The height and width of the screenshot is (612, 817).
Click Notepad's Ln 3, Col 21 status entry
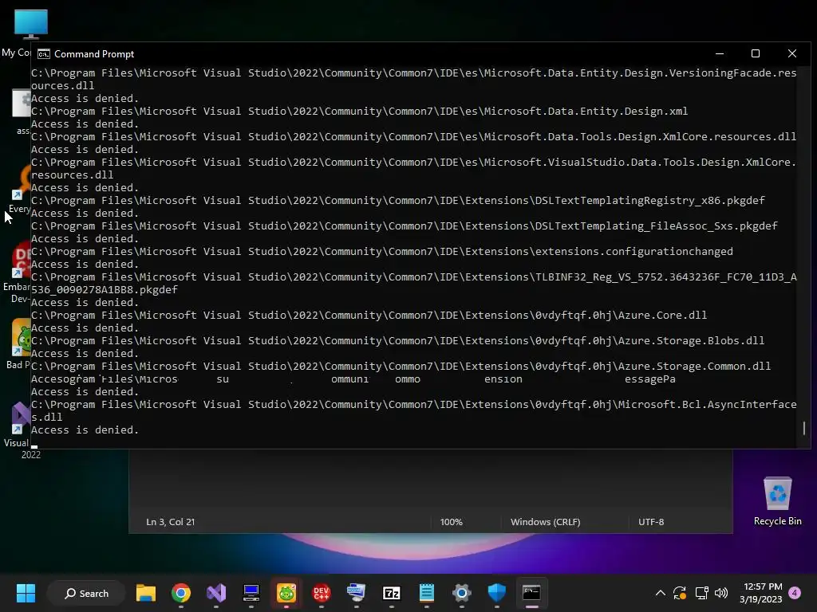171,521
